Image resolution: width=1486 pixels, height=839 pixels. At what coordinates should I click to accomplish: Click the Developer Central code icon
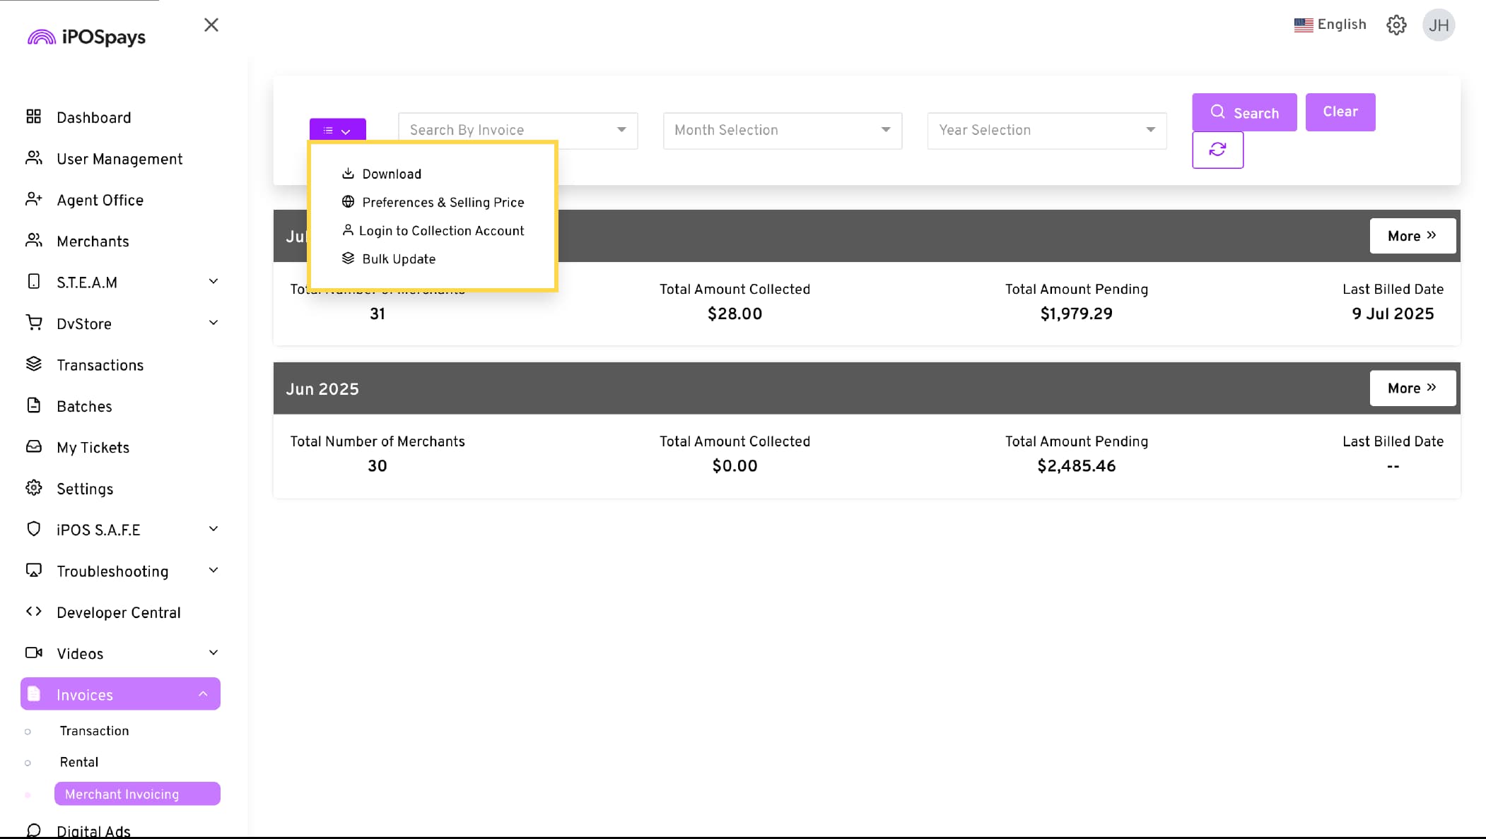(33, 612)
